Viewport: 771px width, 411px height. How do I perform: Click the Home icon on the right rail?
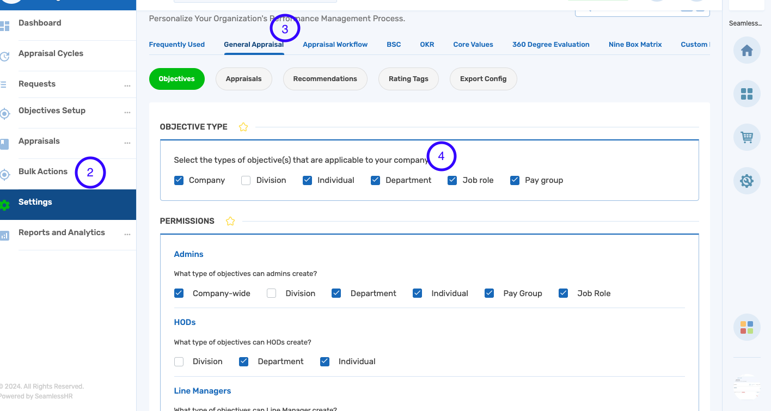746,50
